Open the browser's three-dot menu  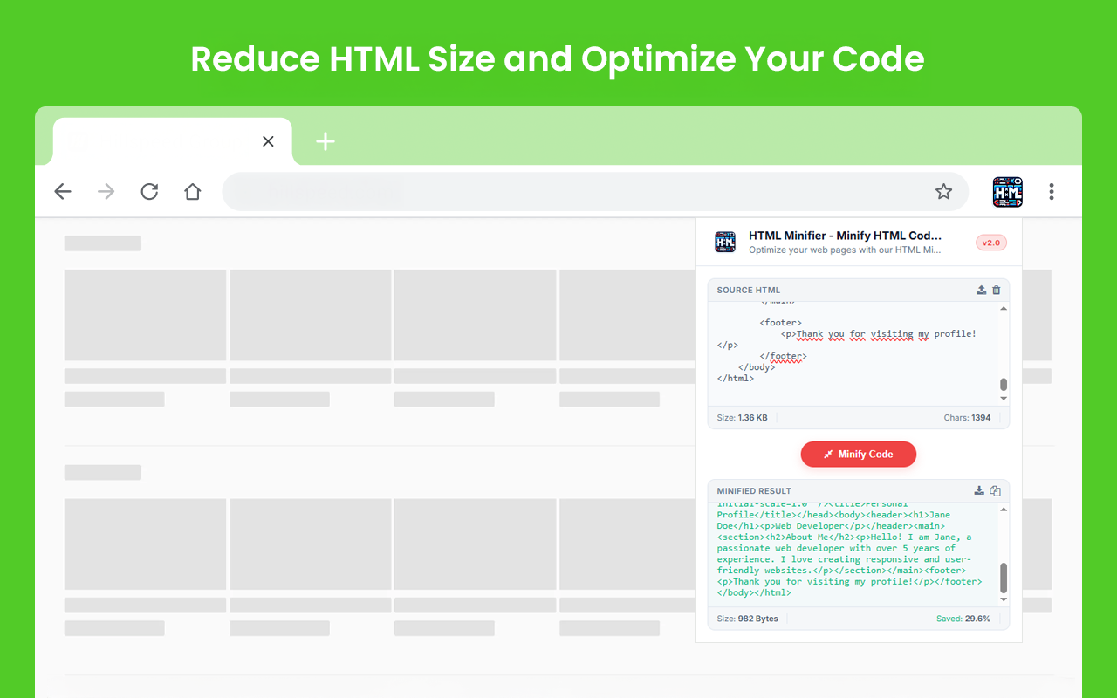click(1052, 192)
